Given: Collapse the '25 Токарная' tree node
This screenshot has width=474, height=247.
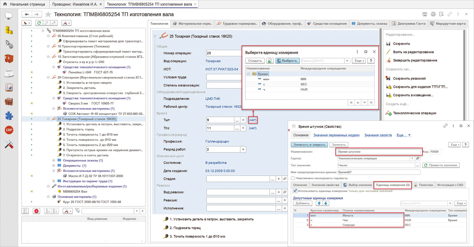Looking at the screenshot, I should (48, 119).
